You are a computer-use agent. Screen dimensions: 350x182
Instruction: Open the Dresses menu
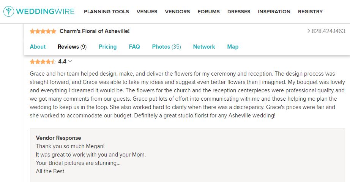239,11
